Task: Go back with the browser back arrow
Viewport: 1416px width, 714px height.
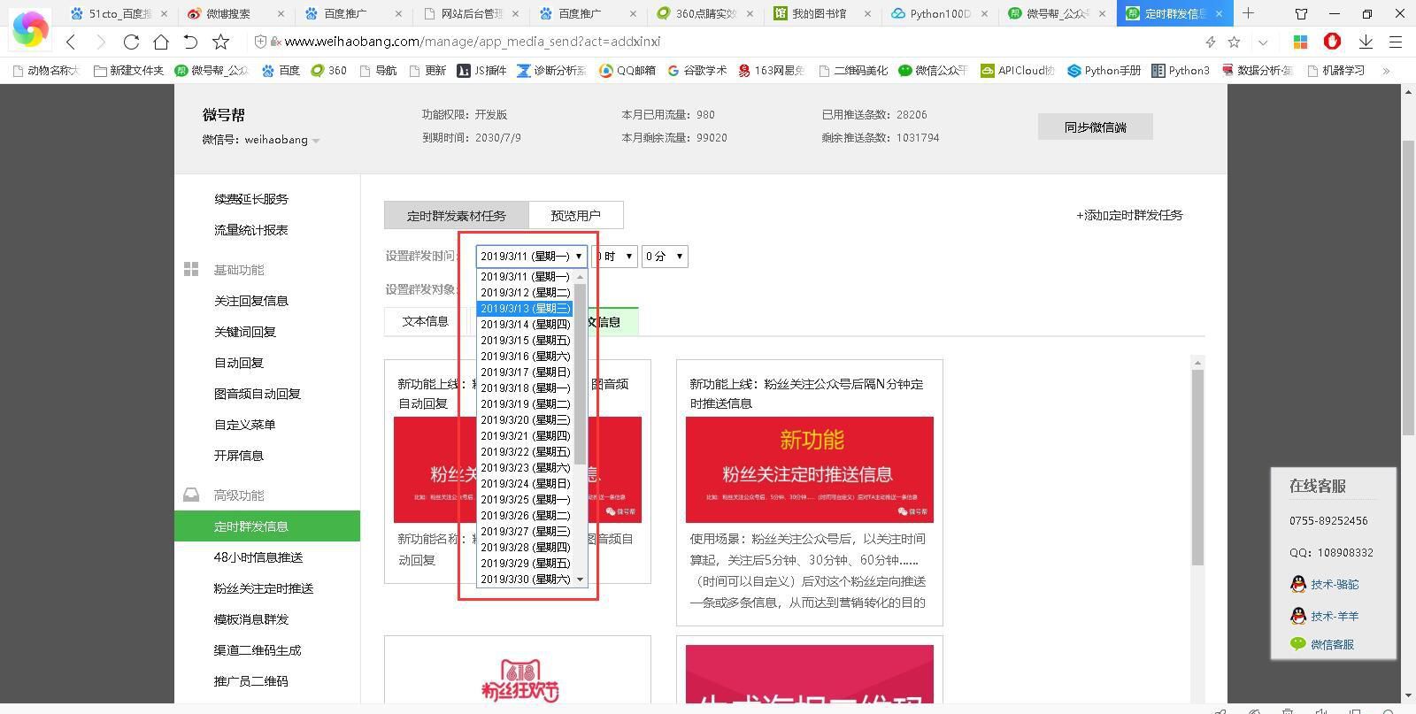Action: point(72,42)
